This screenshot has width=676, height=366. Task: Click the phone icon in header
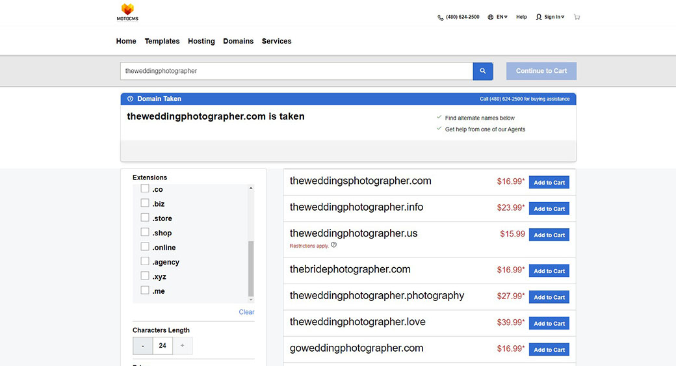[441, 18]
